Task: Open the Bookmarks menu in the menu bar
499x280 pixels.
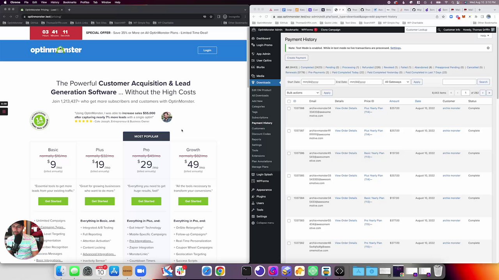Action: (x=70, y=2)
